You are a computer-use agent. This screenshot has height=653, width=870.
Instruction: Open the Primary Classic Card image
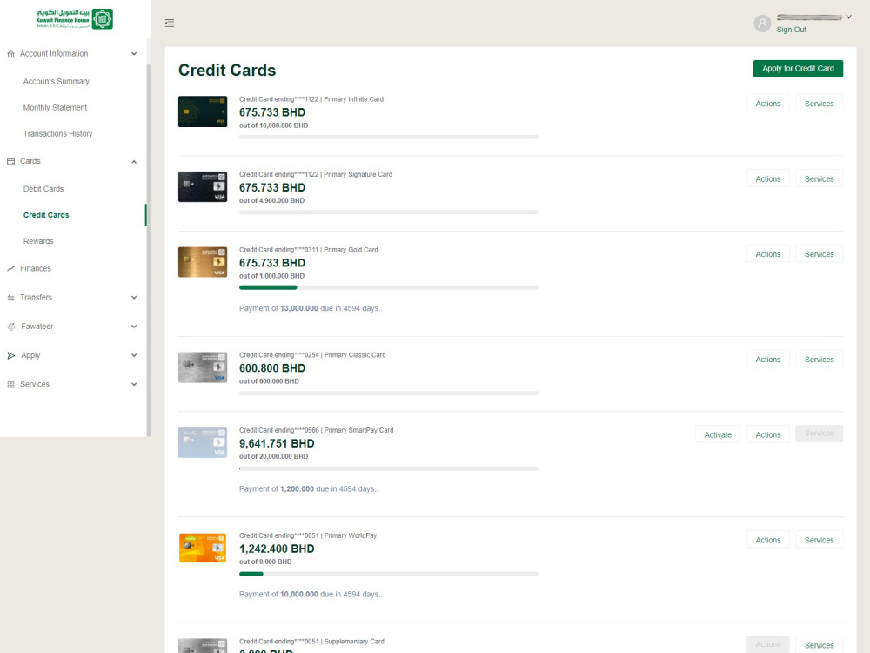click(x=203, y=367)
